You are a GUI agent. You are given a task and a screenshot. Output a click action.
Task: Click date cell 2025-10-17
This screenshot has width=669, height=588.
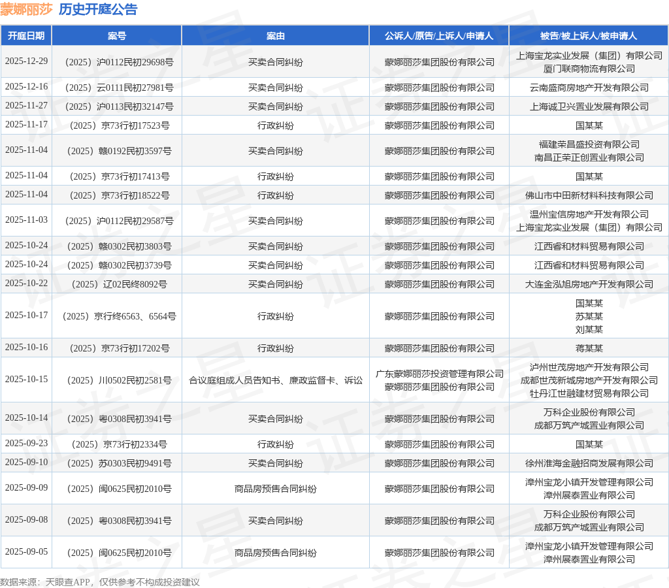pos(26,316)
